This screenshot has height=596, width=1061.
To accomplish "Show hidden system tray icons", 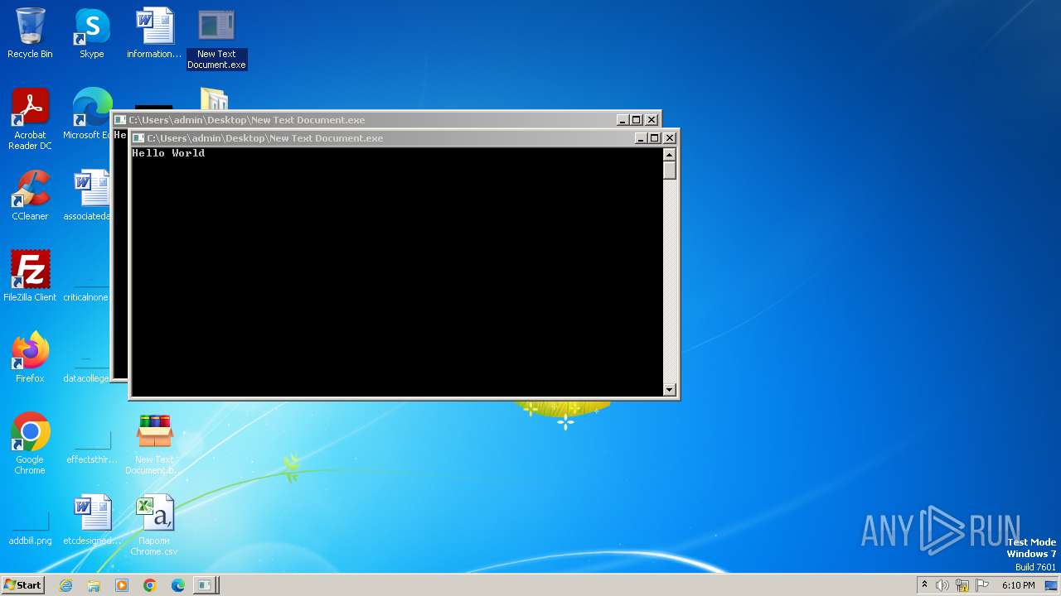I will [924, 585].
